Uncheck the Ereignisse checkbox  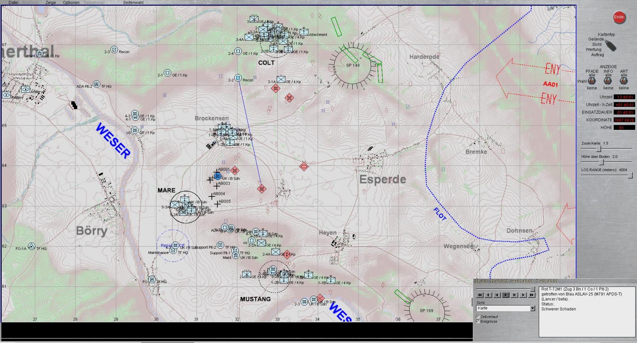pos(478,322)
